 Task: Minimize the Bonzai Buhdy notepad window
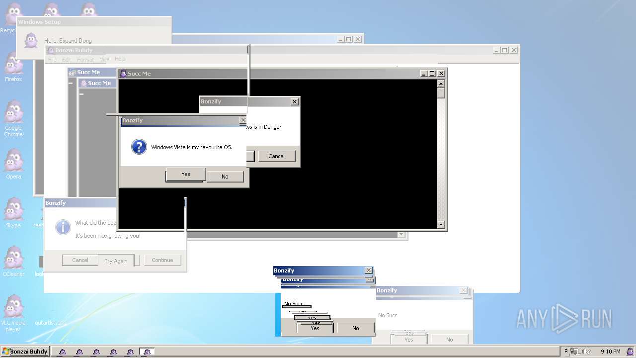(x=496, y=50)
